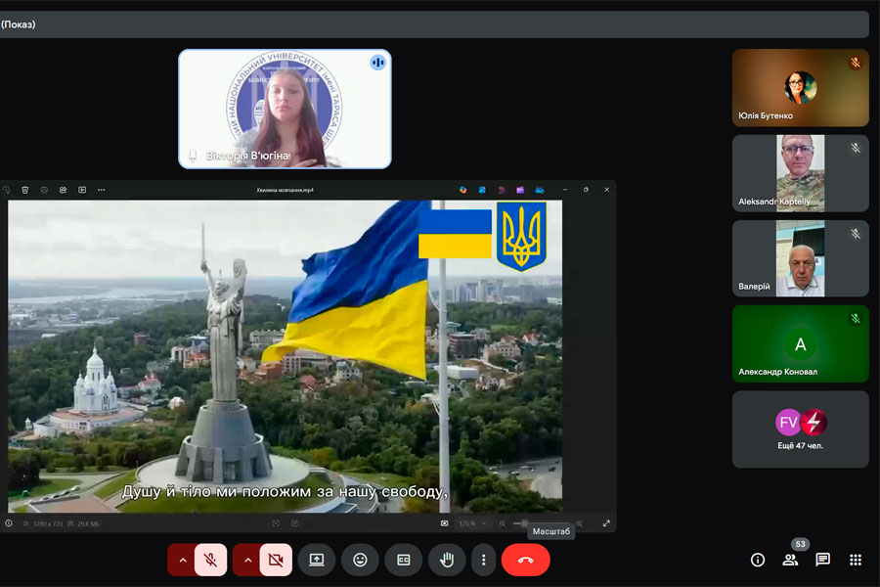Open the dark-red app icon in media viewer header
This screenshot has height=587, width=880.
[x=502, y=190]
